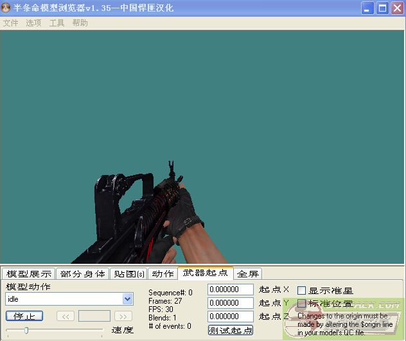
Task: Click the 起点 X input field
Action: point(231,290)
